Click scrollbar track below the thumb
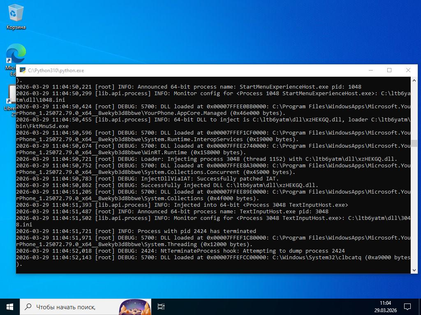The height and width of the screenshot is (315, 421). pos(414,205)
